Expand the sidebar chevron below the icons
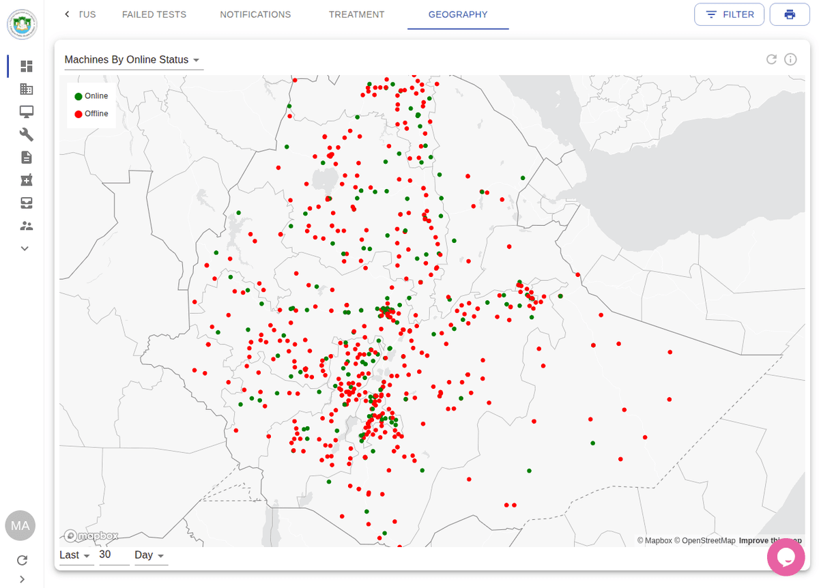This screenshot has width=819, height=588. [23, 248]
